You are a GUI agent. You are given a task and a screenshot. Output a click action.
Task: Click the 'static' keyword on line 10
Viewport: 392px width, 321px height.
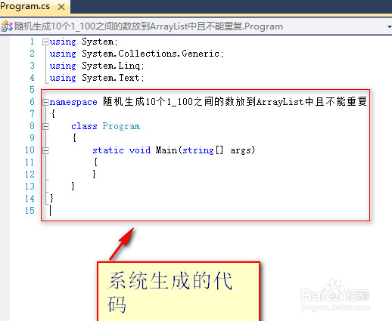tap(108, 150)
